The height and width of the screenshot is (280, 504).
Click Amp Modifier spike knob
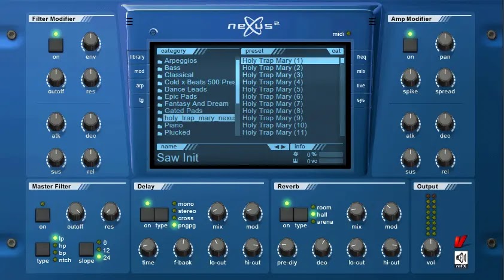coord(410,78)
